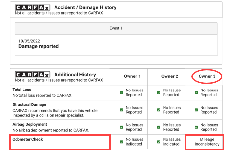The width and height of the screenshot is (232, 153).
Task: Click Owner 1 Structural Damage 'No Issues Reported' text
Action: 134,110
